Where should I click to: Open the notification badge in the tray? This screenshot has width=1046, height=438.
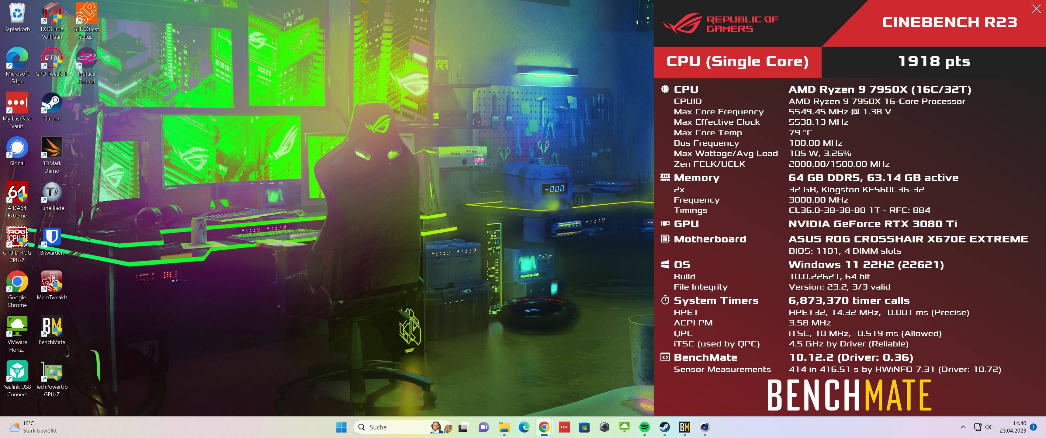click(x=1034, y=427)
